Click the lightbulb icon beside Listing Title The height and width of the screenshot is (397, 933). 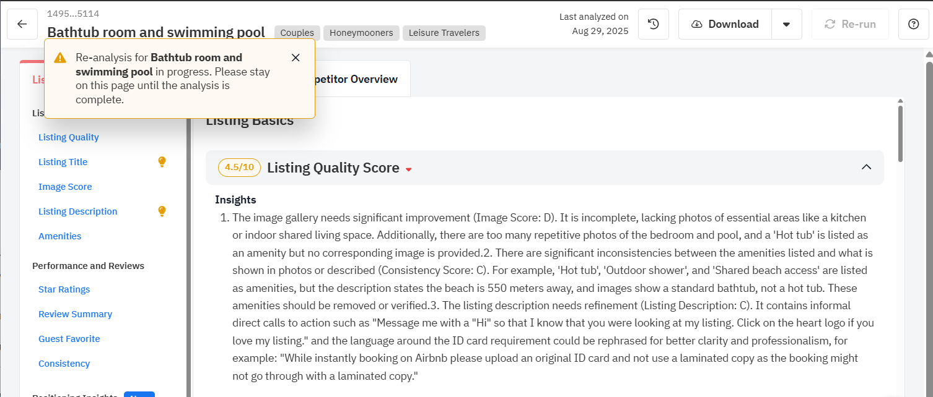[x=162, y=162]
